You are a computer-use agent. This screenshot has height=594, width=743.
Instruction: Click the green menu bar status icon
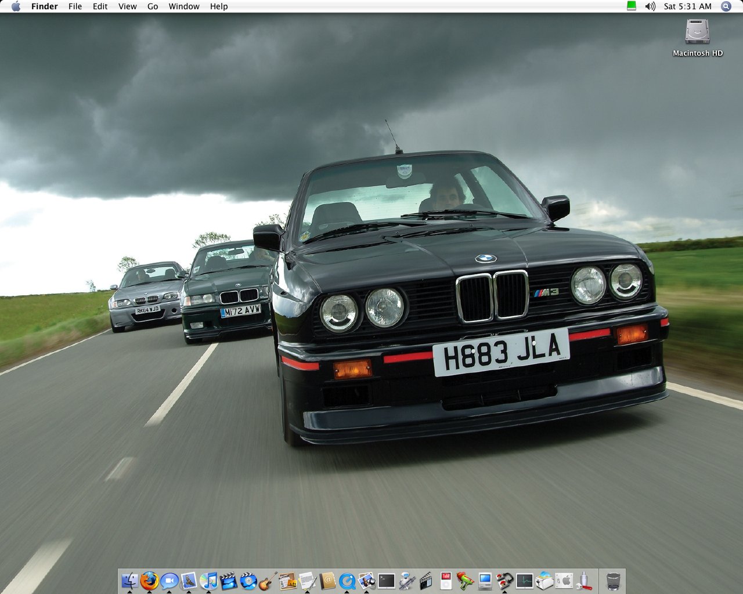pos(632,6)
